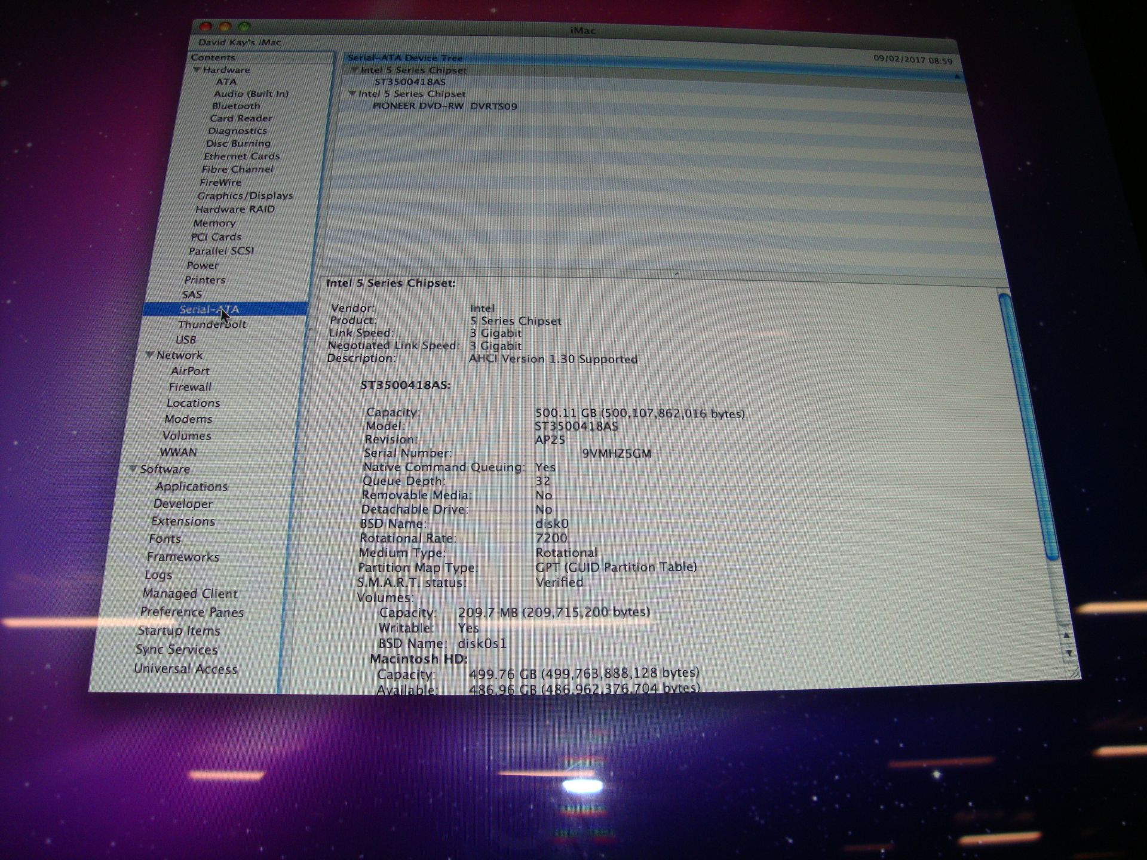Click the 500.11 GB capacity value

(640, 413)
